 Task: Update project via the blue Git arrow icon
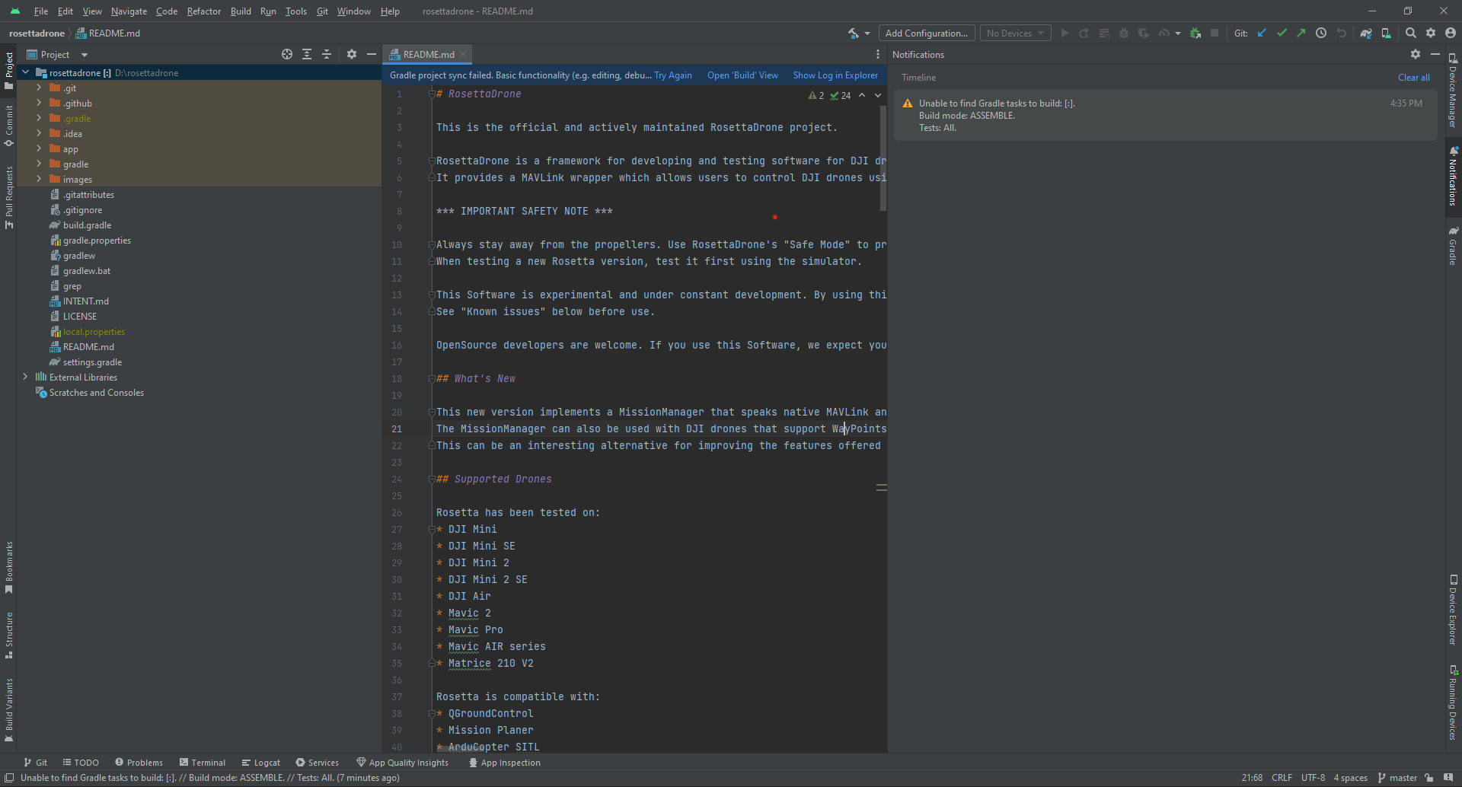(1262, 33)
